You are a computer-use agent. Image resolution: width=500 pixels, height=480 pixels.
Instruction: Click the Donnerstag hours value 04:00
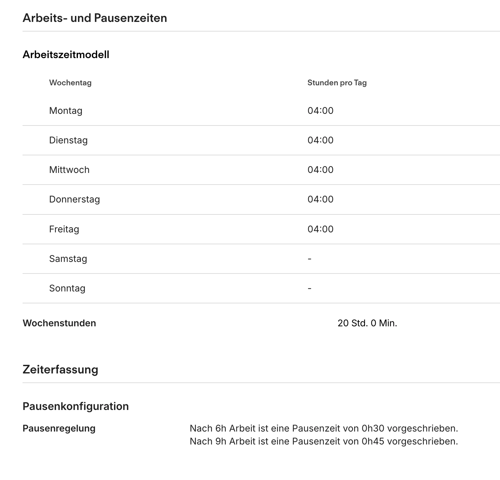[320, 199]
